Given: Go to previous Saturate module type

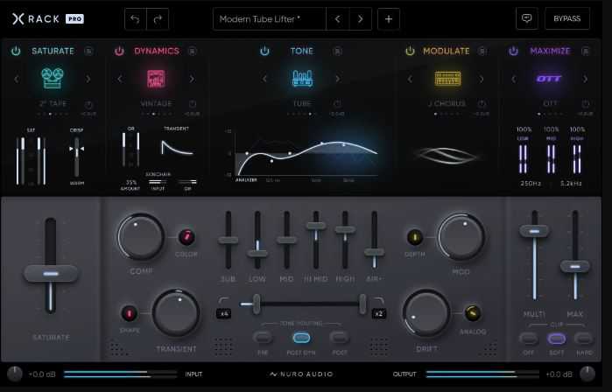Looking at the screenshot, I should [x=17, y=79].
